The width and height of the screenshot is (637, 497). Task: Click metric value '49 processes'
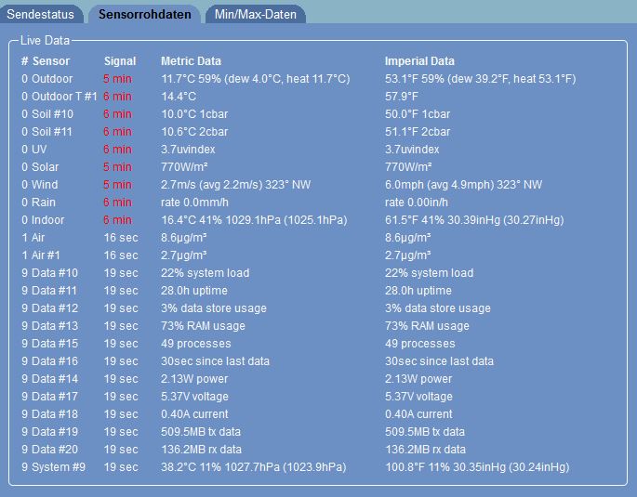point(196,344)
